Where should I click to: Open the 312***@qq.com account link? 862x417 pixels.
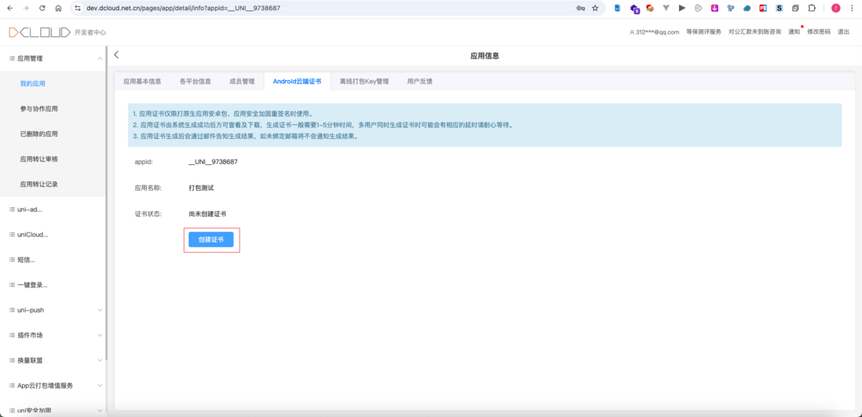coord(654,32)
